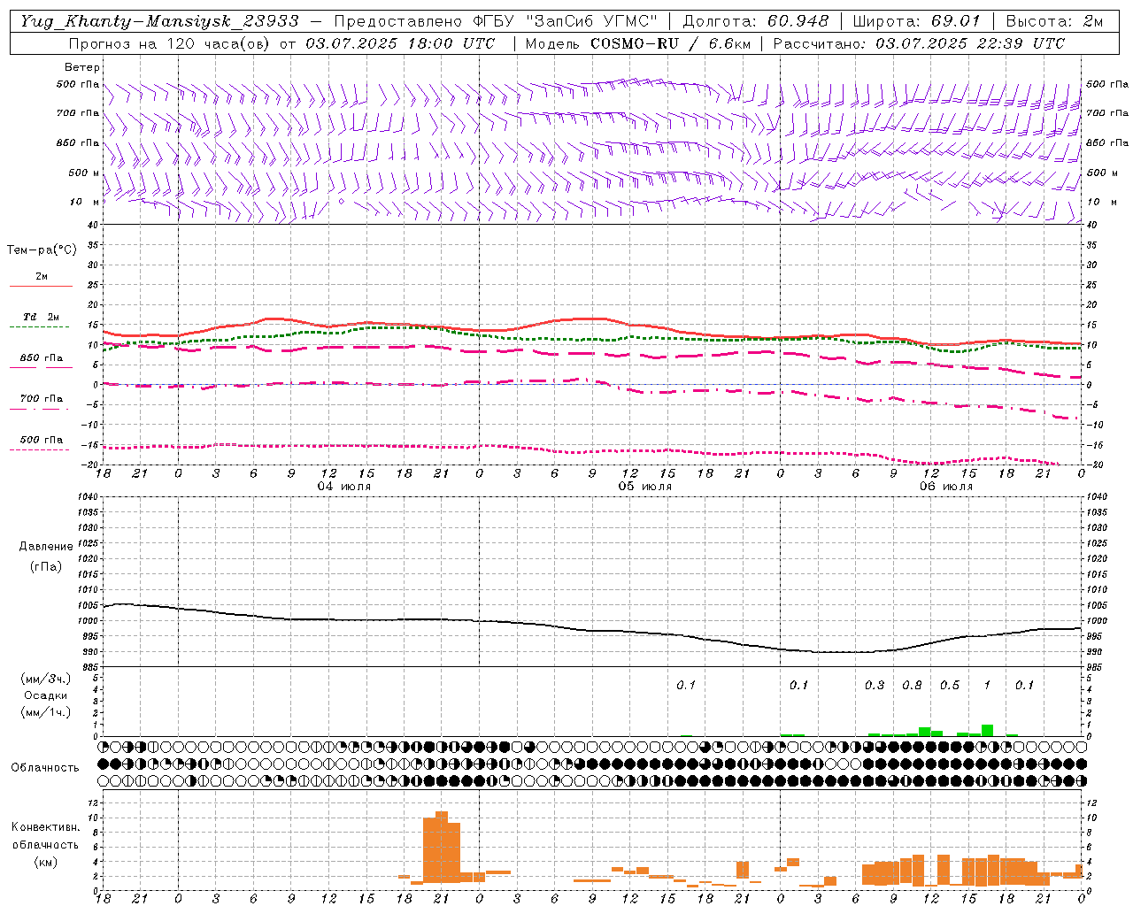Click the tallest green precipitation bar
The image size is (1133, 906).
click(987, 731)
